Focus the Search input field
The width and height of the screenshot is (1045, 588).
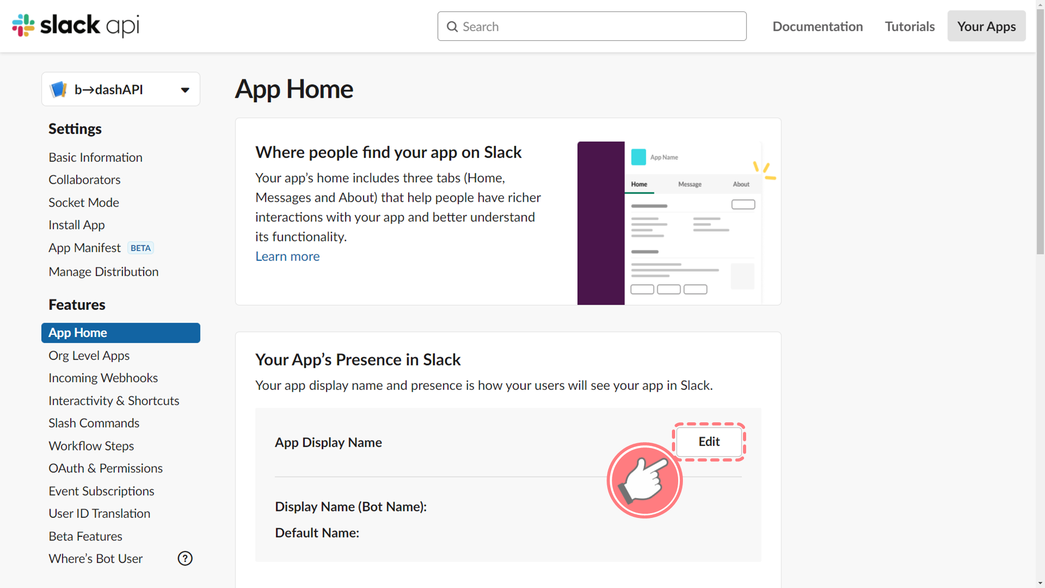(x=591, y=26)
